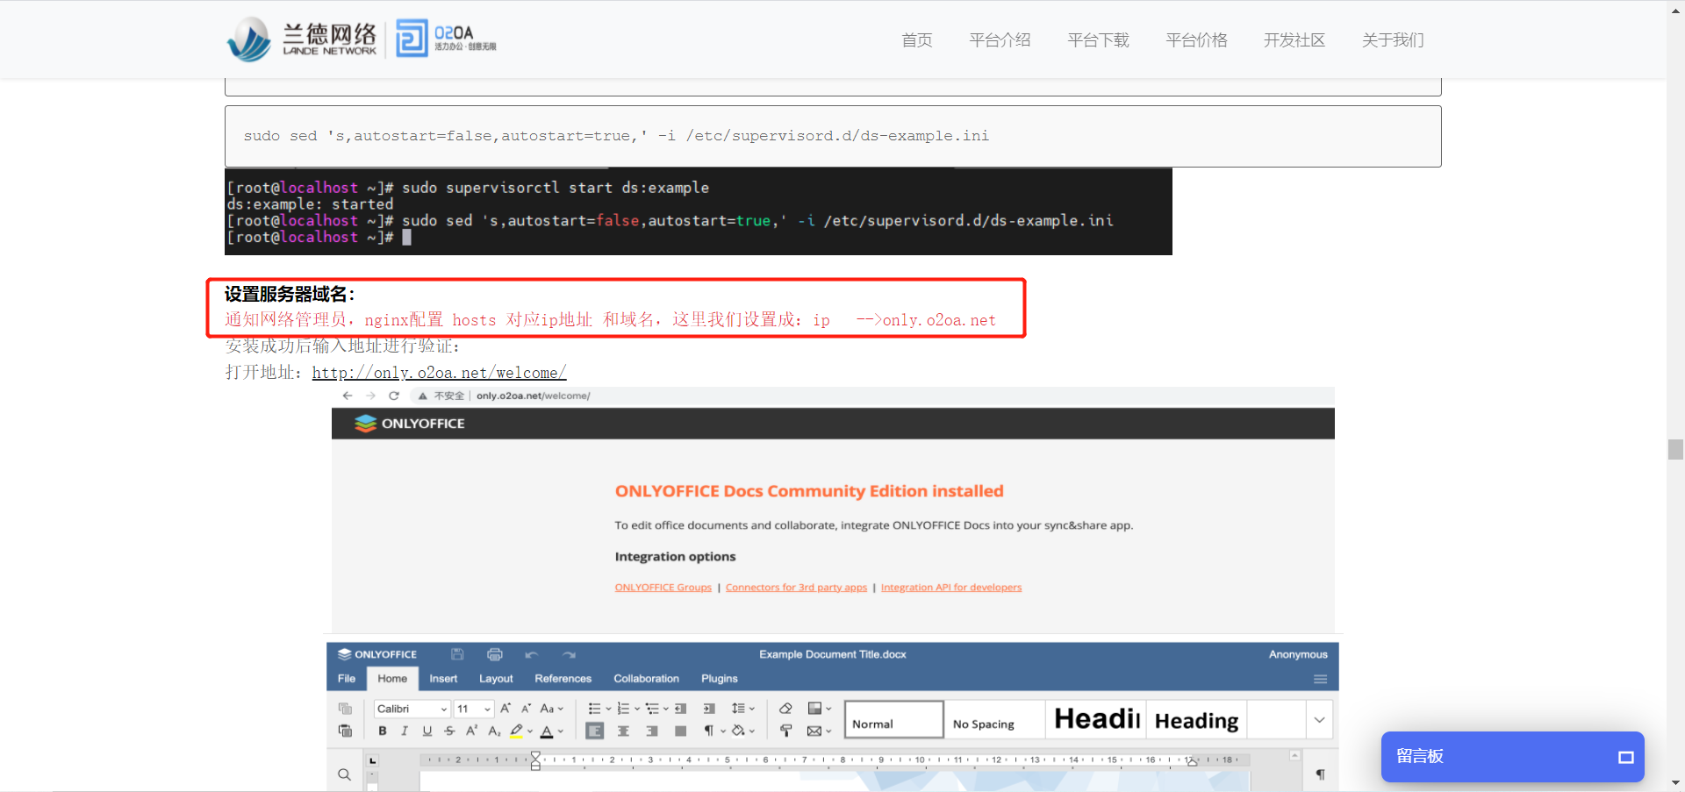Click the redo arrow icon
The height and width of the screenshot is (792, 1685).
pos(570,654)
